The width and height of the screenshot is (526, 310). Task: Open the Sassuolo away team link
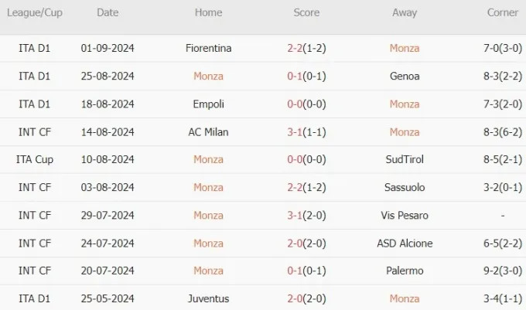pos(405,187)
